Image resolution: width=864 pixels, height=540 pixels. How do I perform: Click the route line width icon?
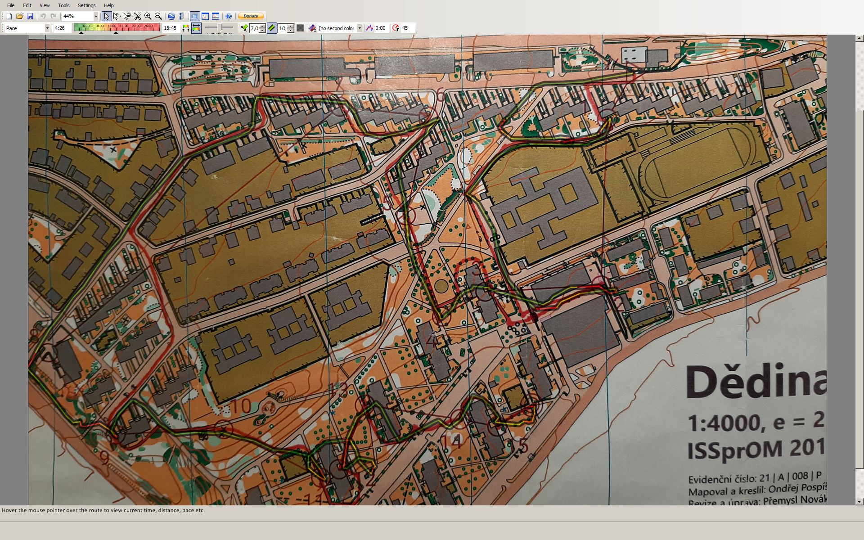[x=244, y=28]
